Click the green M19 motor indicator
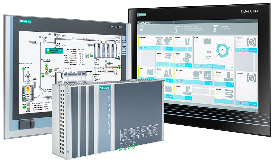274x163 pixels. point(24,107)
